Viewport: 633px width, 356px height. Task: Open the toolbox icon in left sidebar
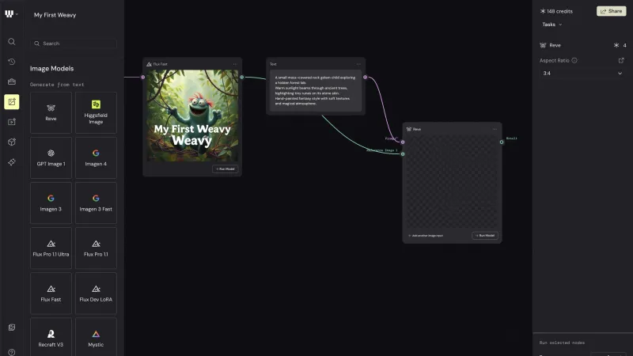(x=12, y=81)
